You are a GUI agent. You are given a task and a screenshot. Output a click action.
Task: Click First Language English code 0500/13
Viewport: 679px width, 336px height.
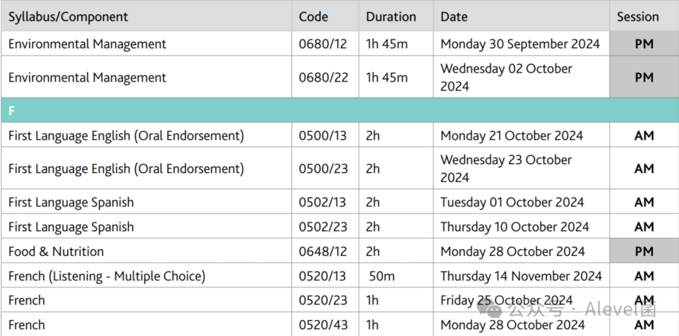pyautogui.click(x=323, y=135)
